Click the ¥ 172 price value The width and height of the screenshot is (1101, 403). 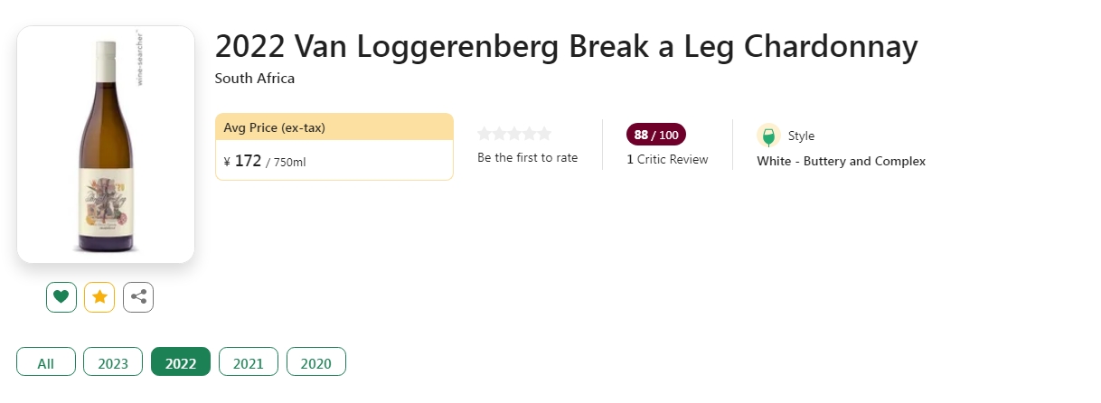tap(248, 162)
